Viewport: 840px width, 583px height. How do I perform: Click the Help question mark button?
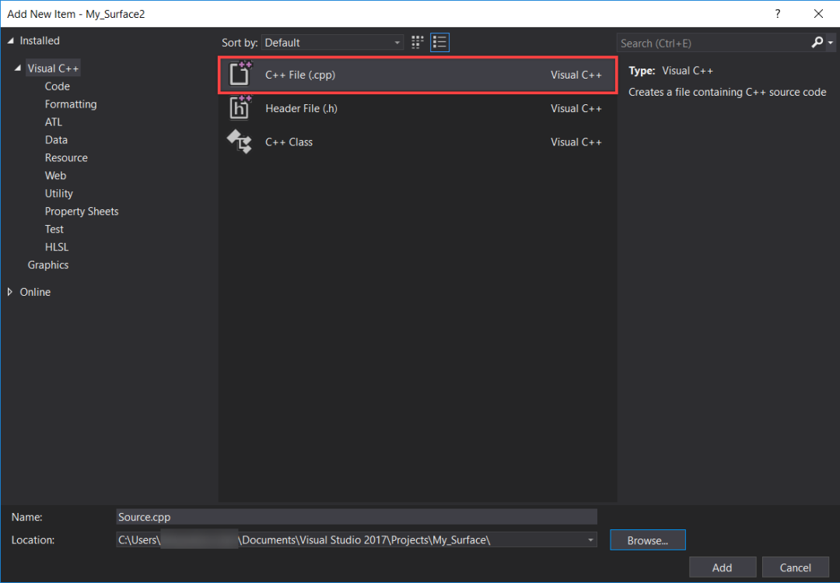(x=777, y=14)
